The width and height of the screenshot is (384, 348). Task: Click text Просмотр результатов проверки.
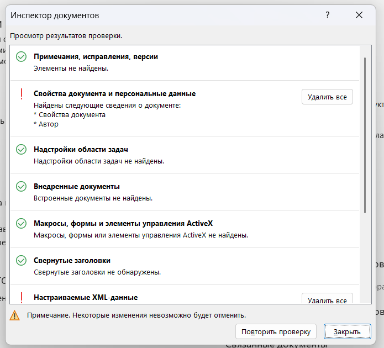[x=66, y=36]
